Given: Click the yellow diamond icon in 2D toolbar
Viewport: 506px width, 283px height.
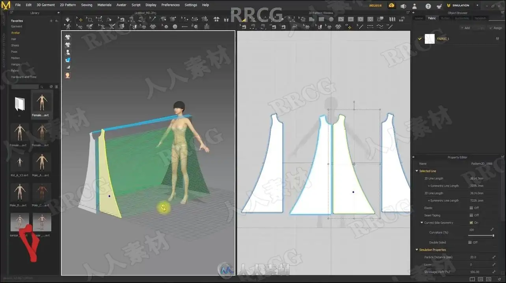Looking at the screenshot, I should click(348, 27).
